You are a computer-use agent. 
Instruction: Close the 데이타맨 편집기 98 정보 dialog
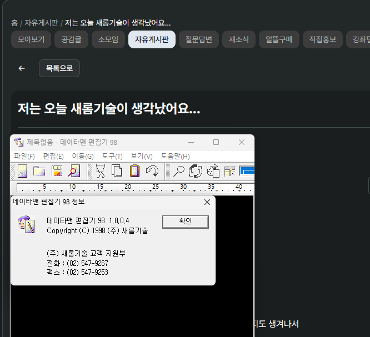[207, 202]
